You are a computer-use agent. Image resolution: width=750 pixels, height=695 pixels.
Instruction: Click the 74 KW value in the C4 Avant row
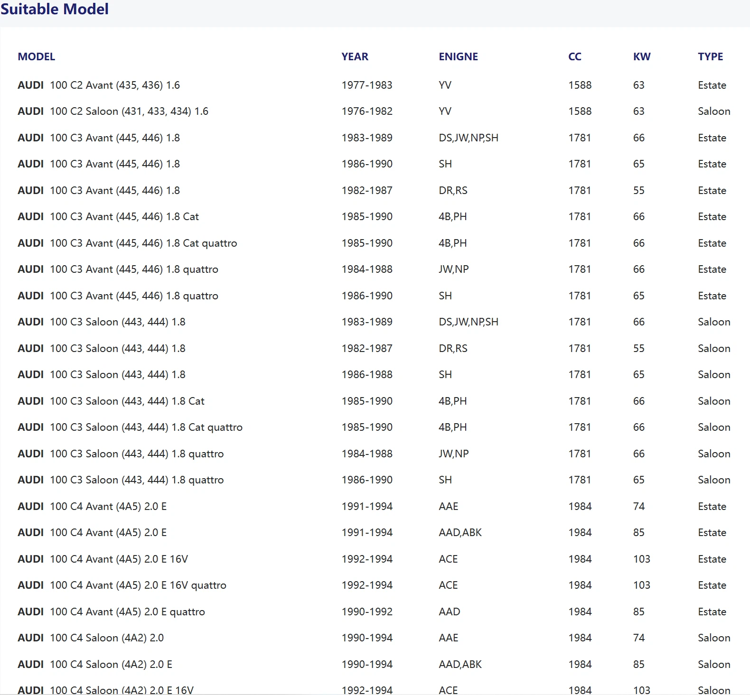click(x=639, y=507)
